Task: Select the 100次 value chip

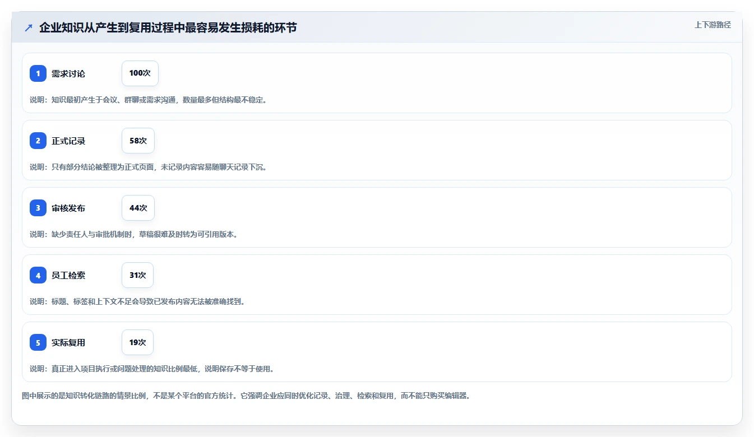Action: click(140, 73)
